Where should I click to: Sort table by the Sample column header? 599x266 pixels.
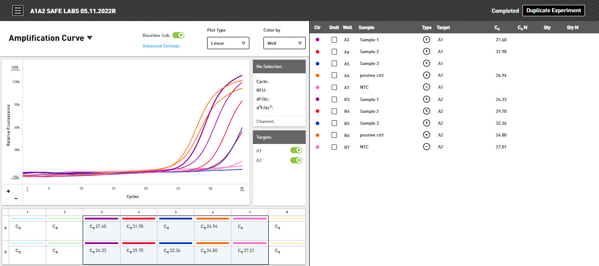pyautogui.click(x=366, y=27)
